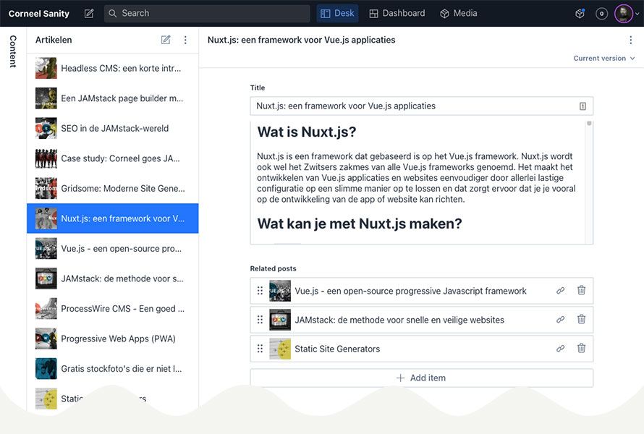This screenshot has width=644, height=434.
Task: Click the icon inside the Title field
Action: (582, 106)
